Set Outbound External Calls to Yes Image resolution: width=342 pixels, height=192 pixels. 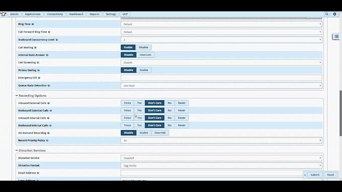(139, 110)
